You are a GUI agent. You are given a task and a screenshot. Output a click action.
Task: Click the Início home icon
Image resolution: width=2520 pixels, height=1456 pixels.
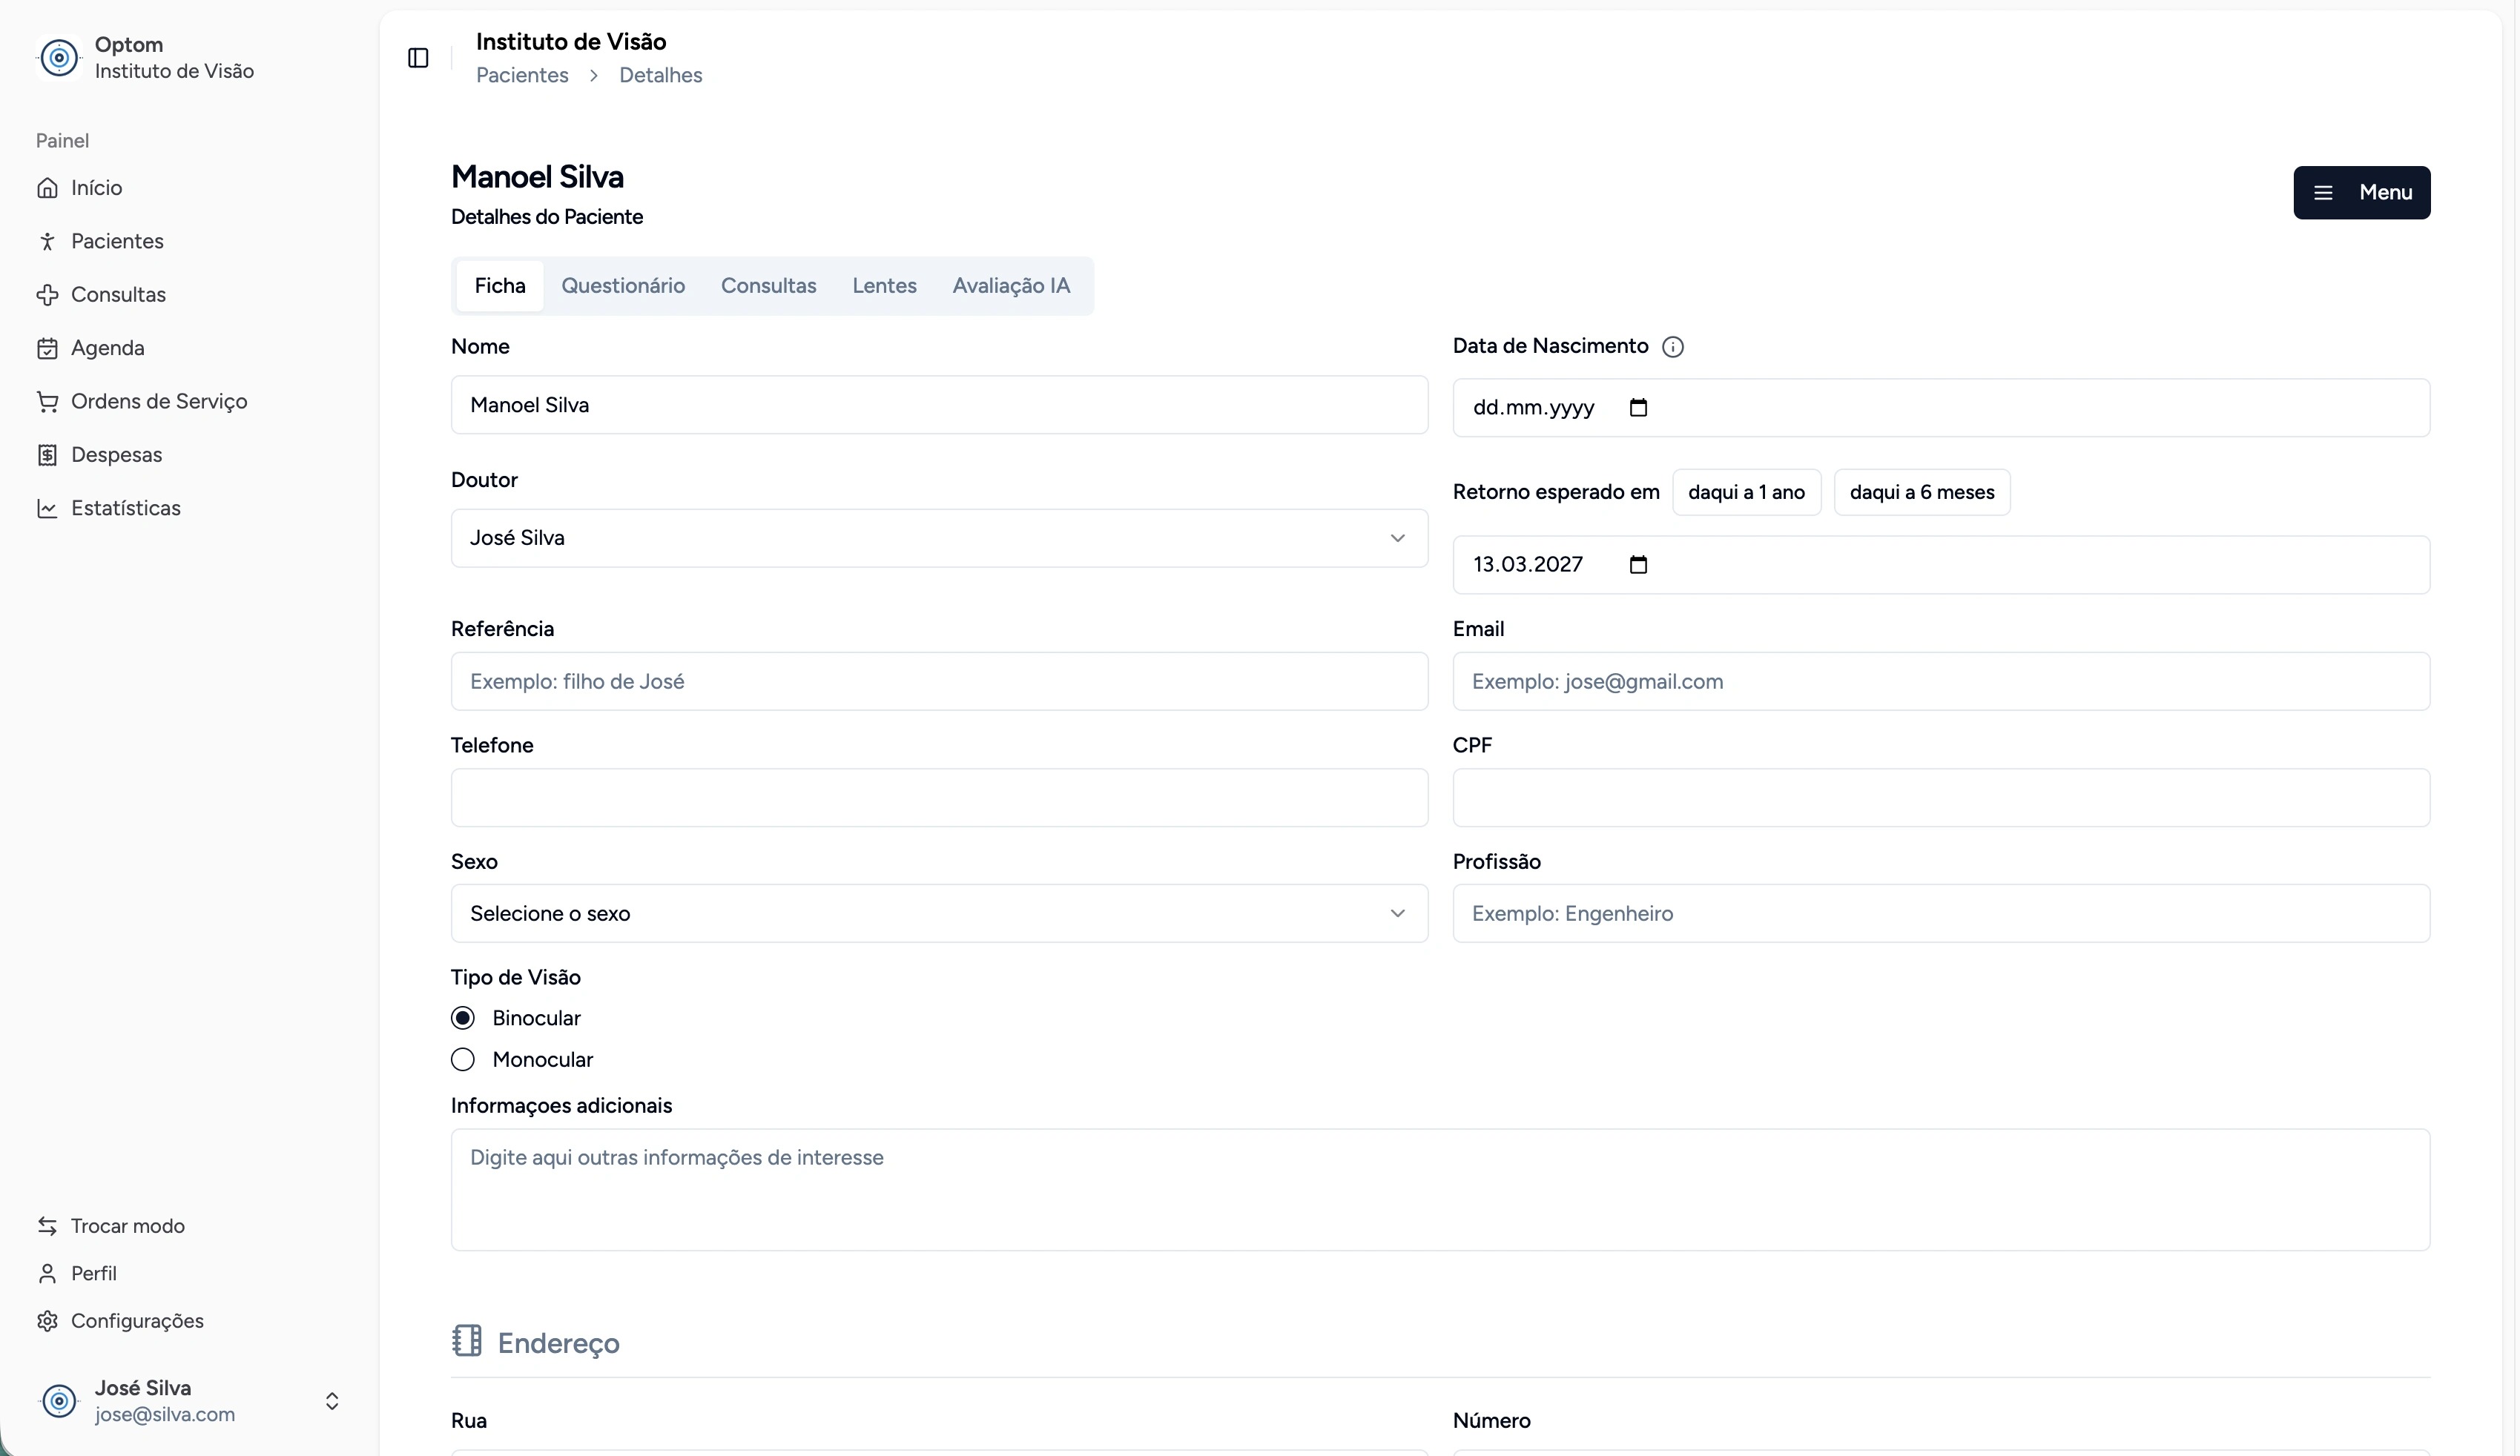coord(47,188)
